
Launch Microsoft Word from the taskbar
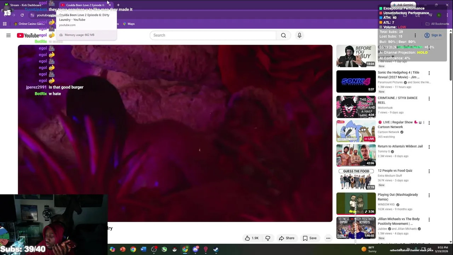pos(143,249)
